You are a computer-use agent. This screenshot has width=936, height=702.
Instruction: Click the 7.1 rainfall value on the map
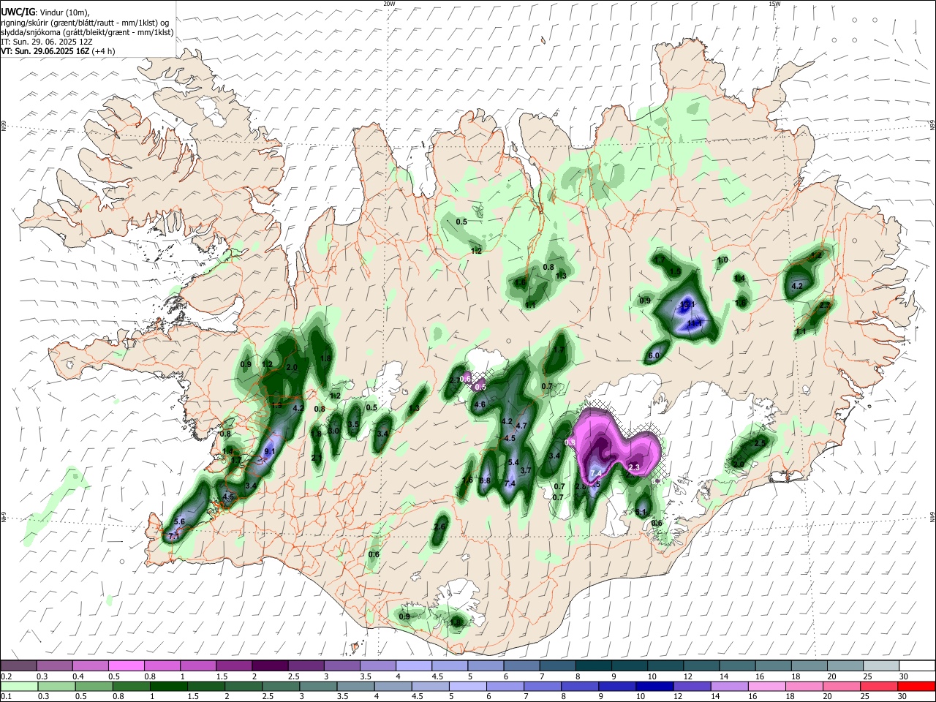coord(173,537)
